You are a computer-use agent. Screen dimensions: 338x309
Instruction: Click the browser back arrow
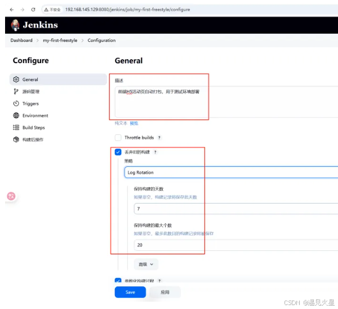coord(12,10)
